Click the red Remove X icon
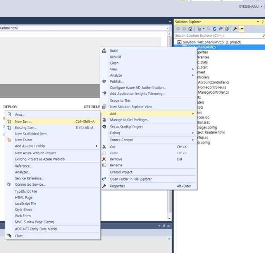This screenshot has height=253, width=265. point(104,159)
